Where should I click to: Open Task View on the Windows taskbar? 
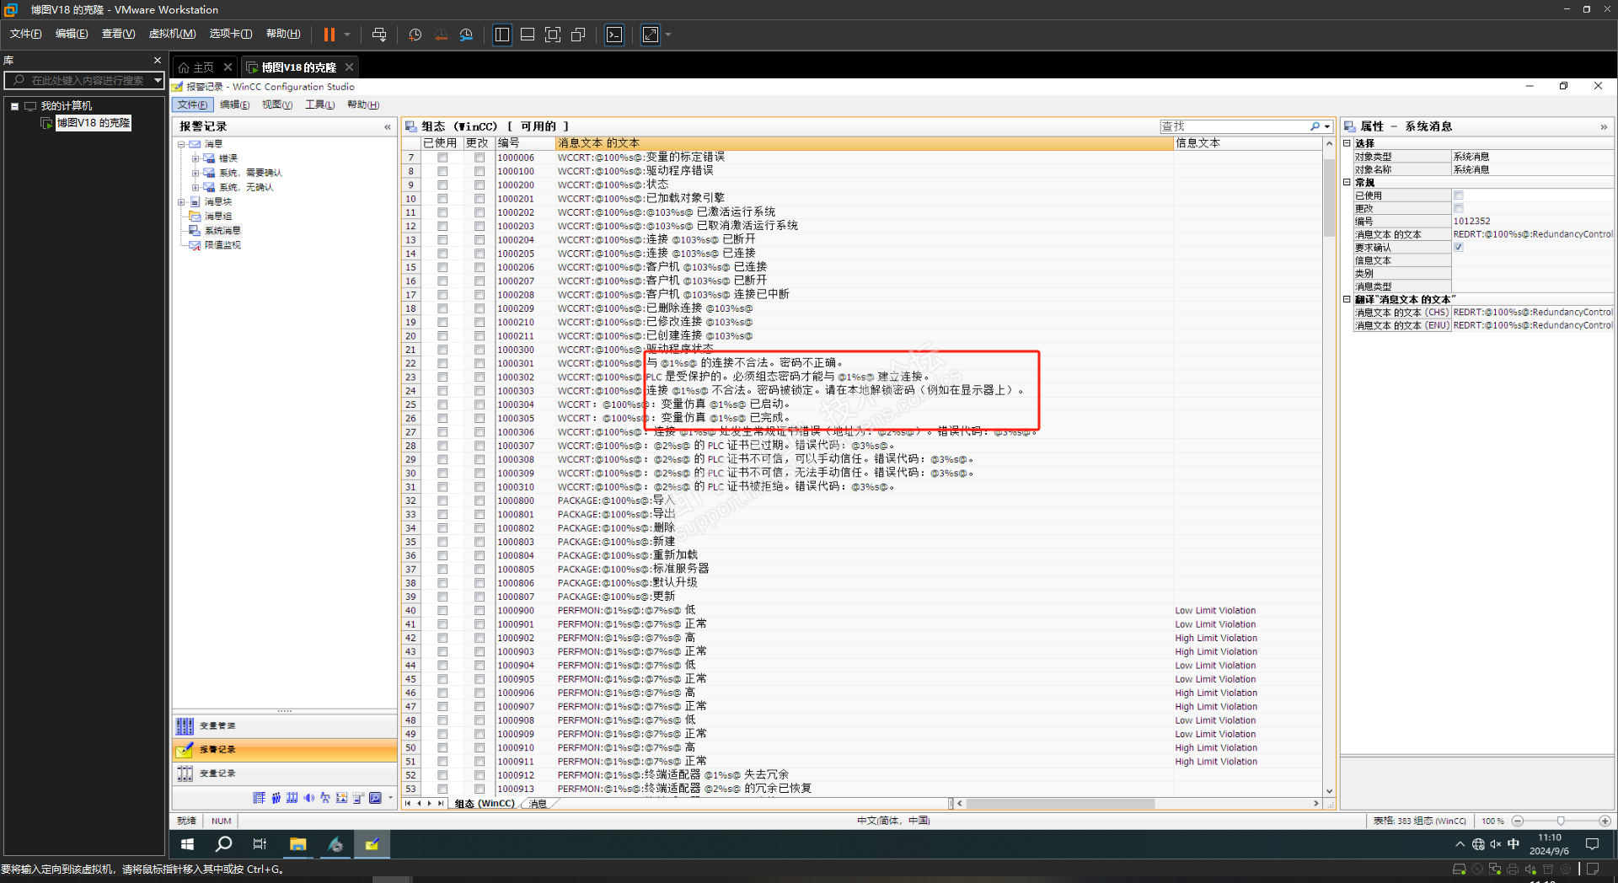(260, 844)
